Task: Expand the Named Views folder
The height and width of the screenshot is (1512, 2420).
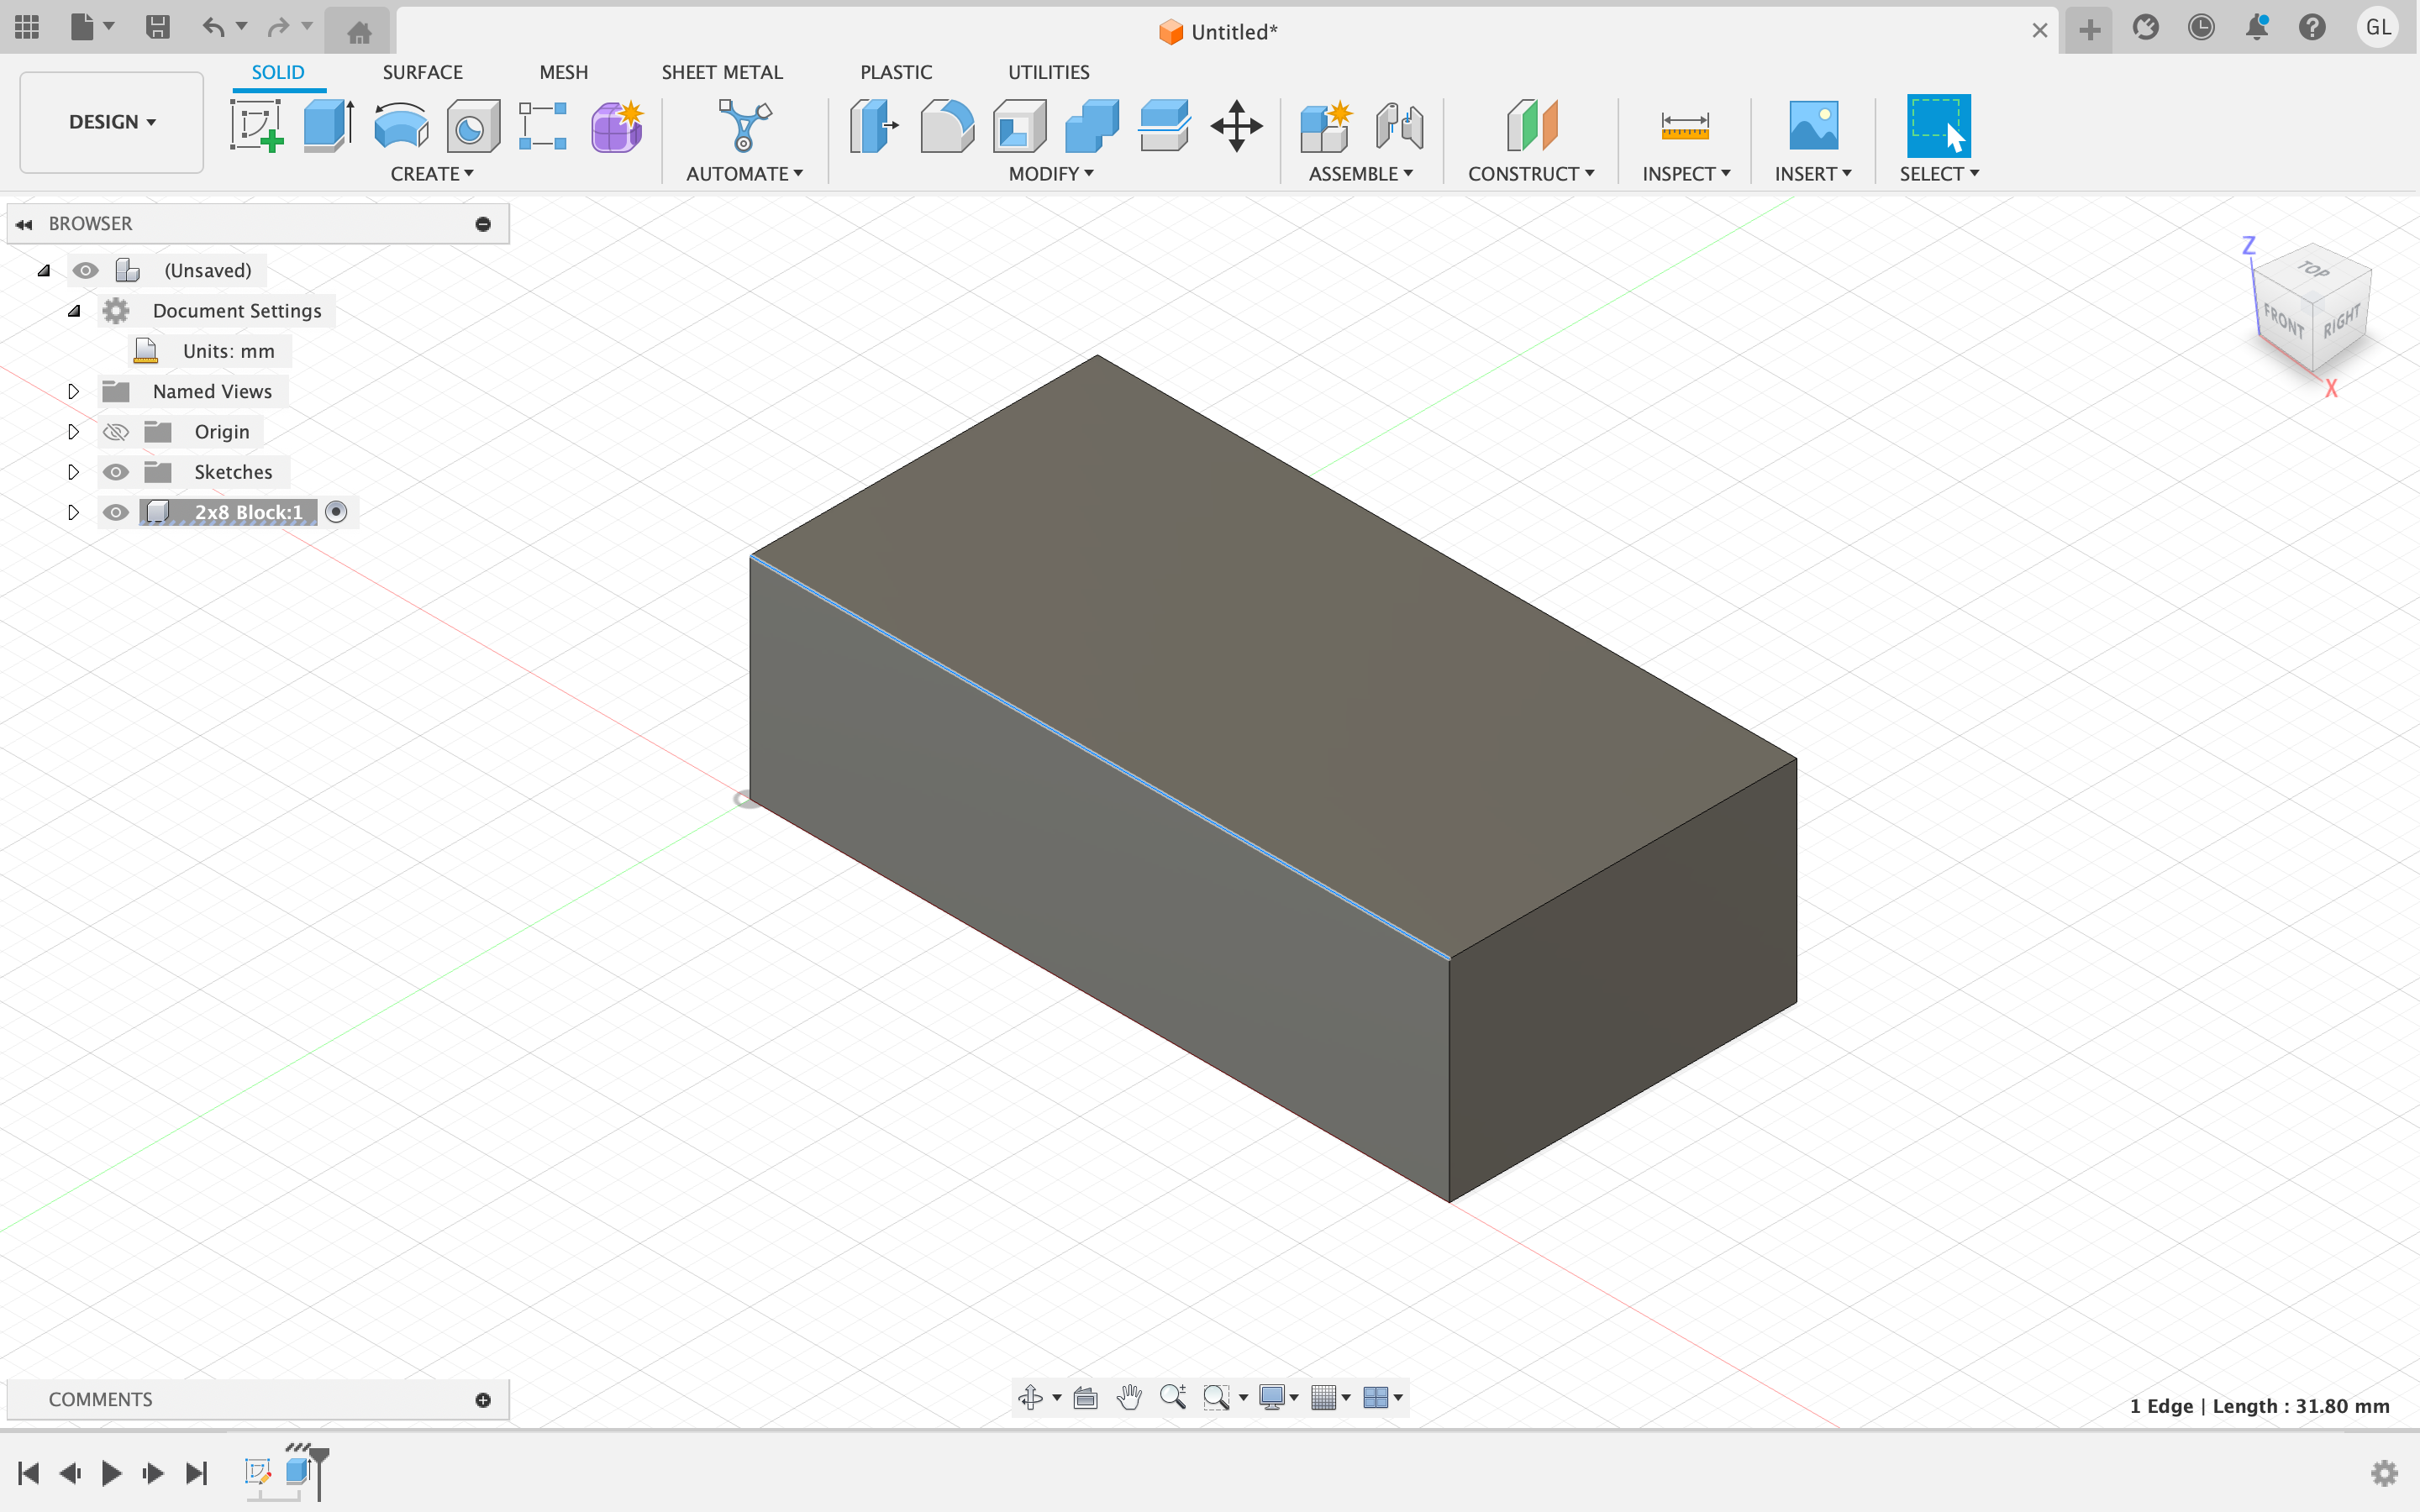Action: click(x=73, y=392)
